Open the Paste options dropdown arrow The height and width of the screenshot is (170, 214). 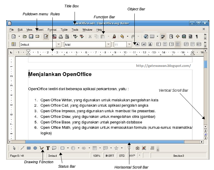[x=109, y=36]
